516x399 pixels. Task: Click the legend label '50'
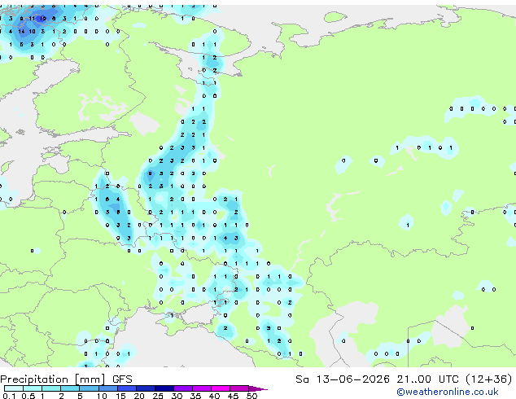pos(251,396)
